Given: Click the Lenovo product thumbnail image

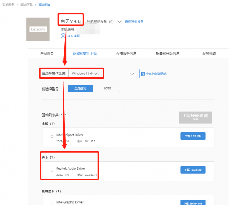Looking at the screenshot, I should point(38,29).
